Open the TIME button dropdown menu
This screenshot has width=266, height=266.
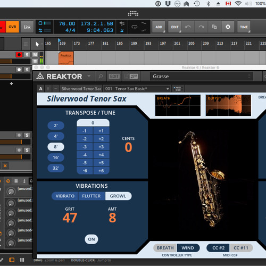[244, 27]
